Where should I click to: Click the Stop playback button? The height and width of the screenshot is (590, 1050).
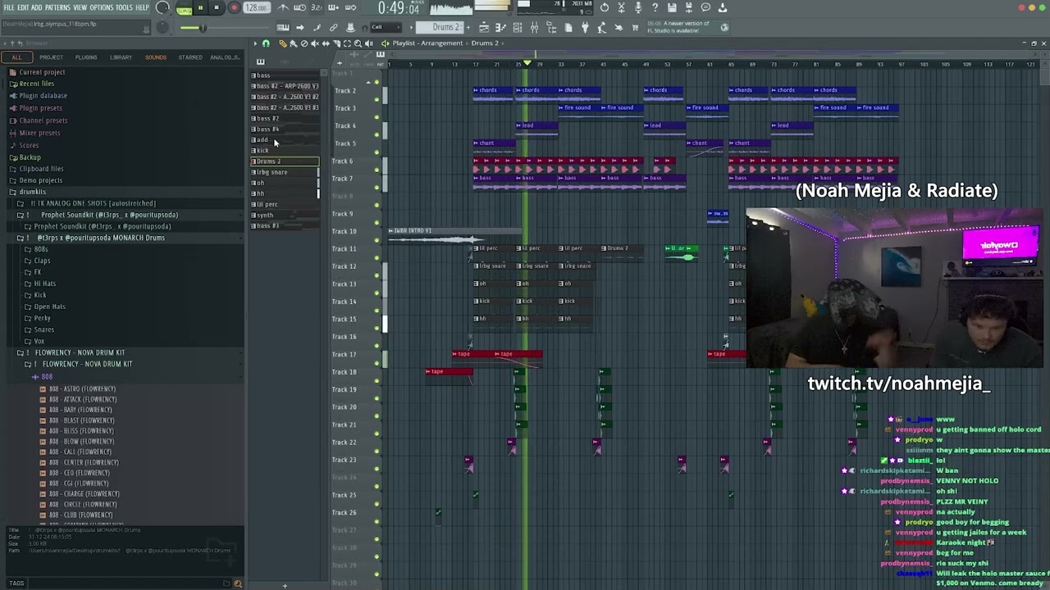(217, 8)
